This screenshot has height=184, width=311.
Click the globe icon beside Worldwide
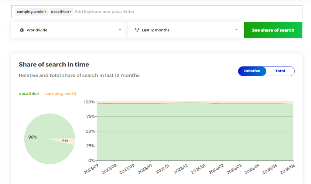click(22, 30)
